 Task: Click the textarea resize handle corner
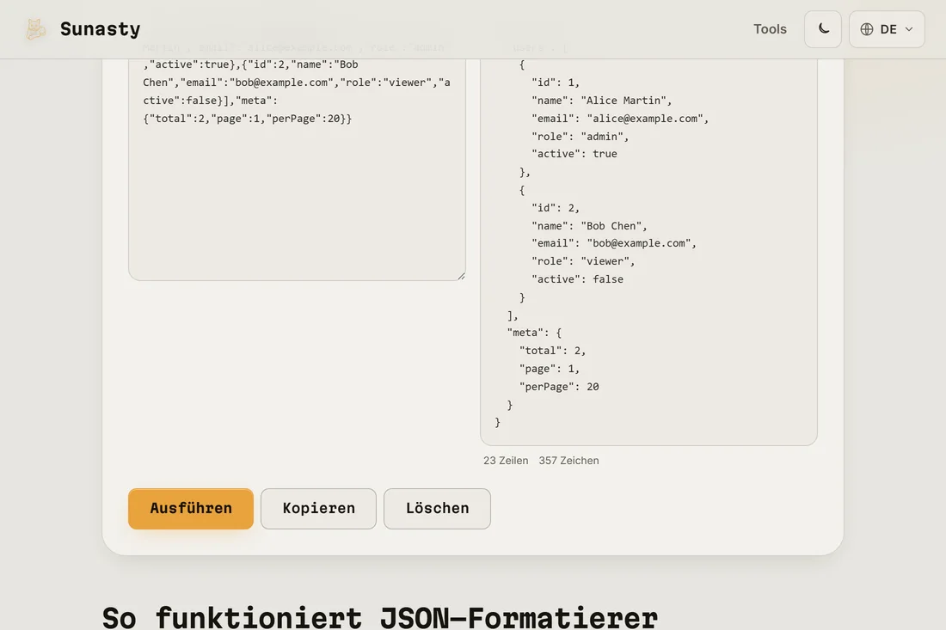[461, 276]
